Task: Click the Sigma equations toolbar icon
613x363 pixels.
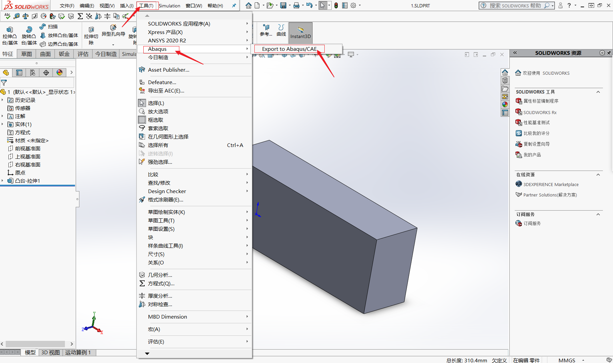Action: tap(80, 16)
